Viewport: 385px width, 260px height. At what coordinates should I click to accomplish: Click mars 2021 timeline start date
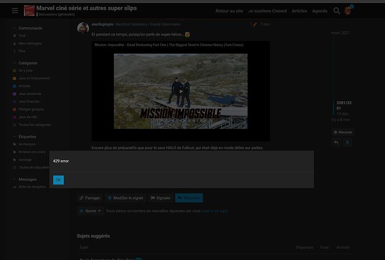(340, 33)
